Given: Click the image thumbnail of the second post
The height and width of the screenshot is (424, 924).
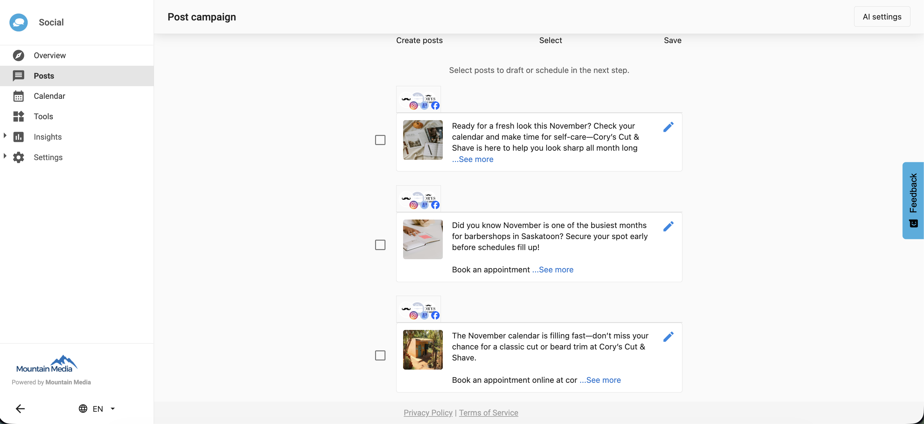Looking at the screenshot, I should tap(423, 239).
